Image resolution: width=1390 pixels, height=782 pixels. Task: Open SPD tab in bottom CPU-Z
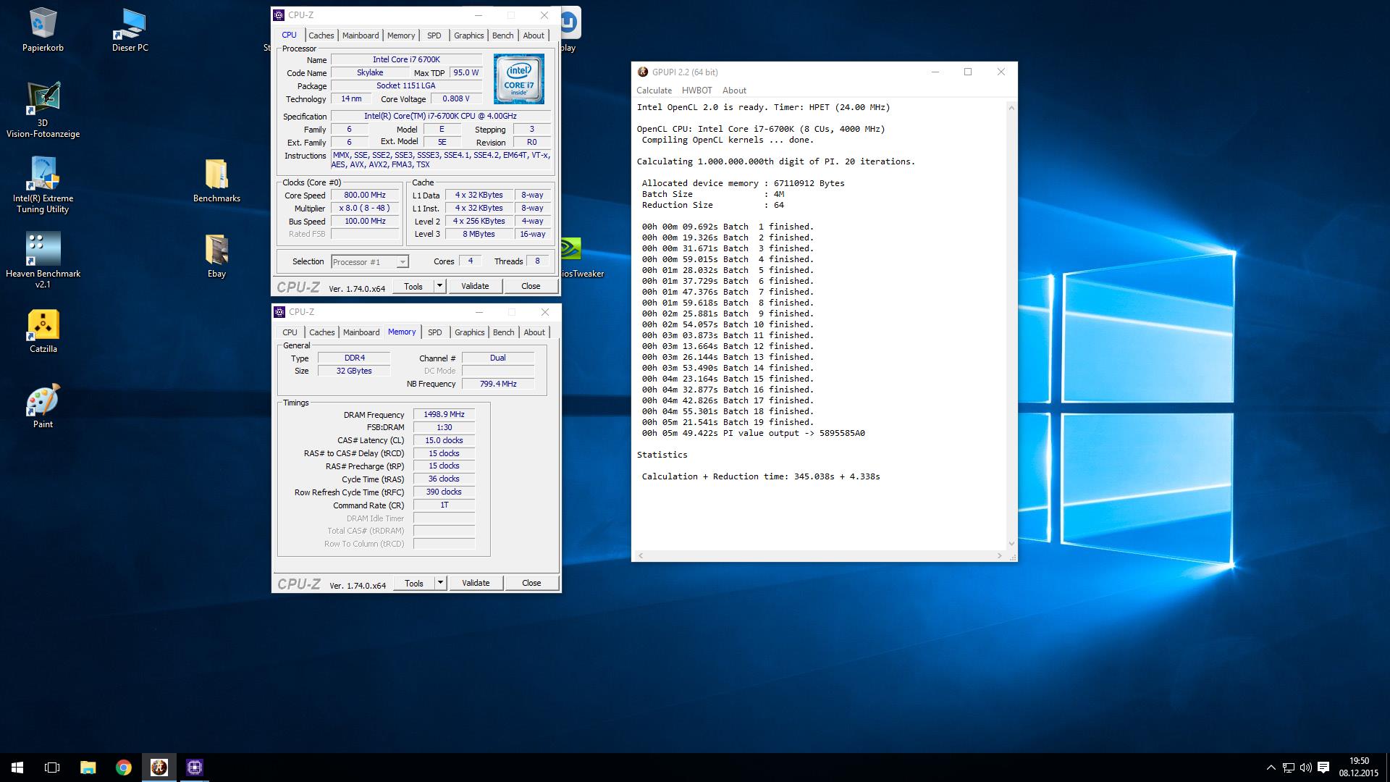pyautogui.click(x=434, y=332)
